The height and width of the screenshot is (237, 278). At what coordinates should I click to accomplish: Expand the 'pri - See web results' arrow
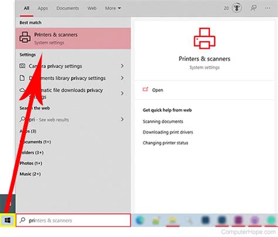[x=122, y=119]
